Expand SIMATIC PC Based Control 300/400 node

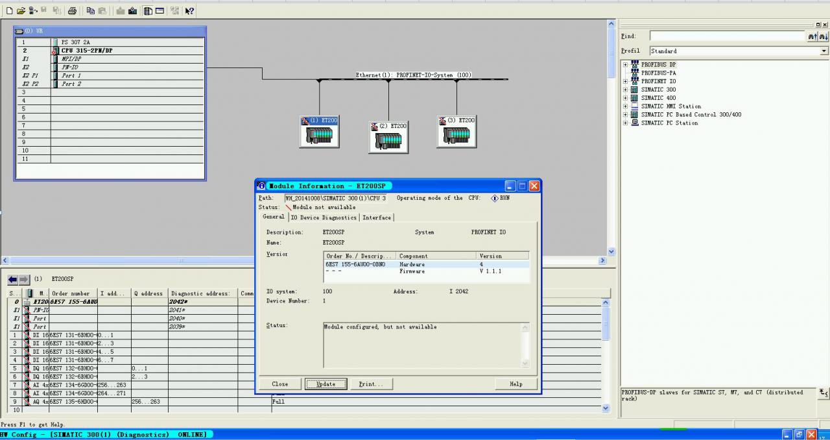coord(626,114)
